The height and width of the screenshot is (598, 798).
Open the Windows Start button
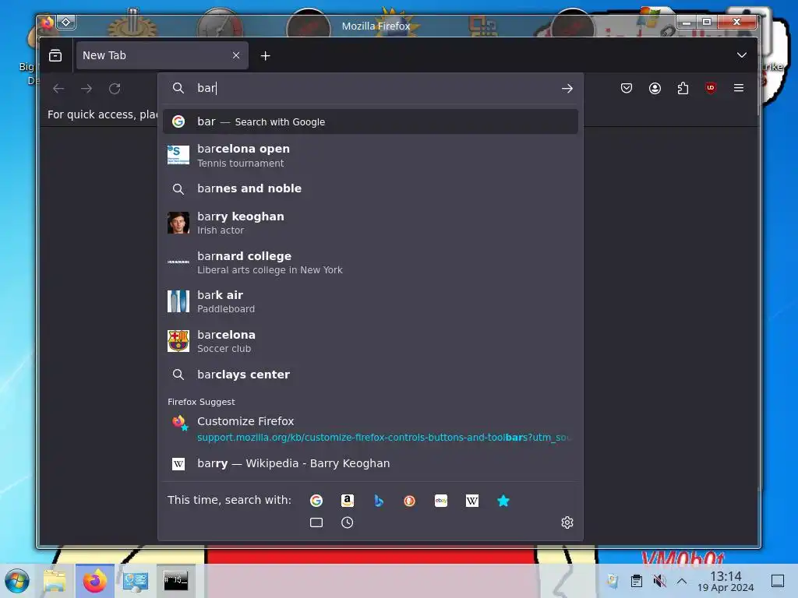[x=17, y=581]
